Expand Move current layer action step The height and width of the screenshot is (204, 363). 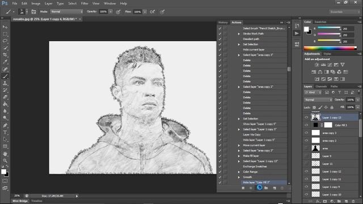[x=239, y=145]
